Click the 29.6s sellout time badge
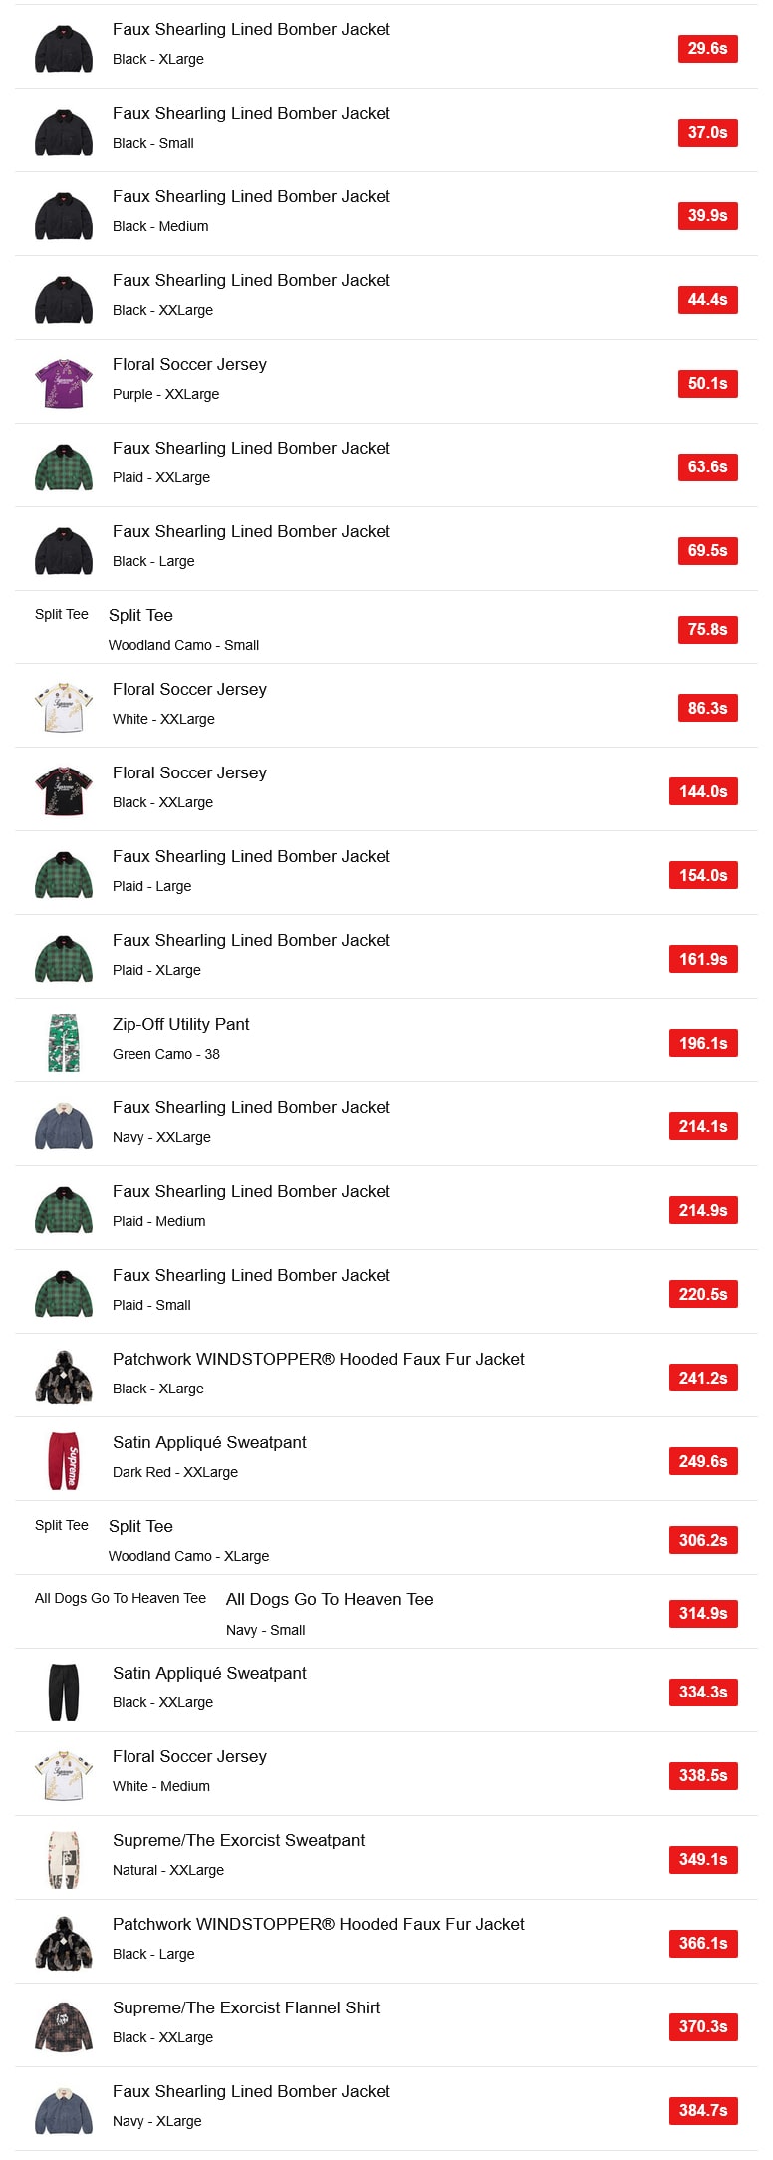Screen dimensions: 773x2160 (707, 48)
